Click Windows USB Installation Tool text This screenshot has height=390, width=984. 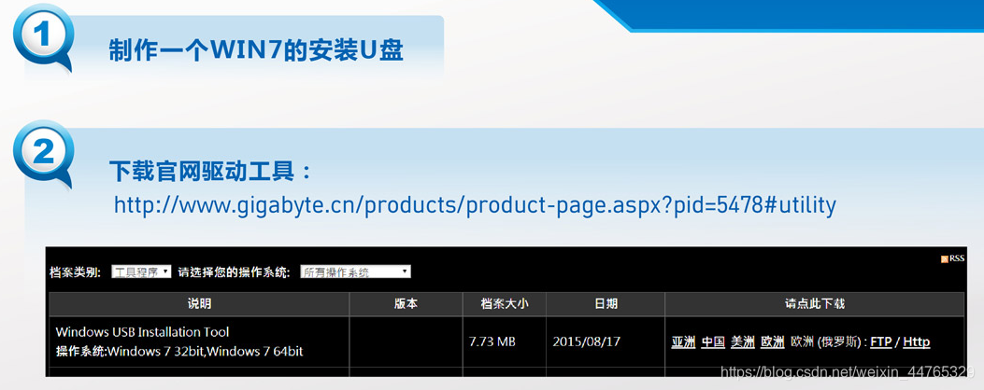click(142, 332)
